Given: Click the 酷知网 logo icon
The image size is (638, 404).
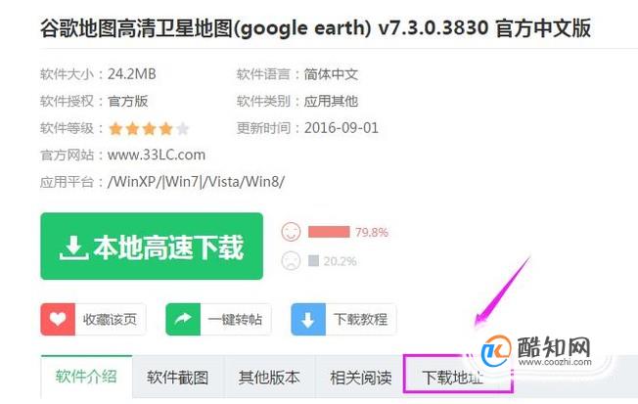Looking at the screenshot, I should [496, 350].
